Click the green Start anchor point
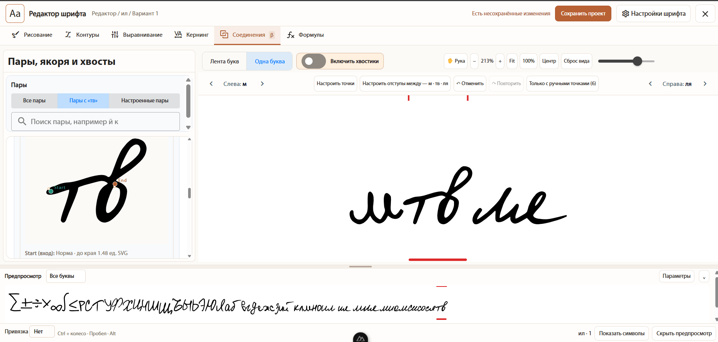718x342 pixels. coord(51,191)
